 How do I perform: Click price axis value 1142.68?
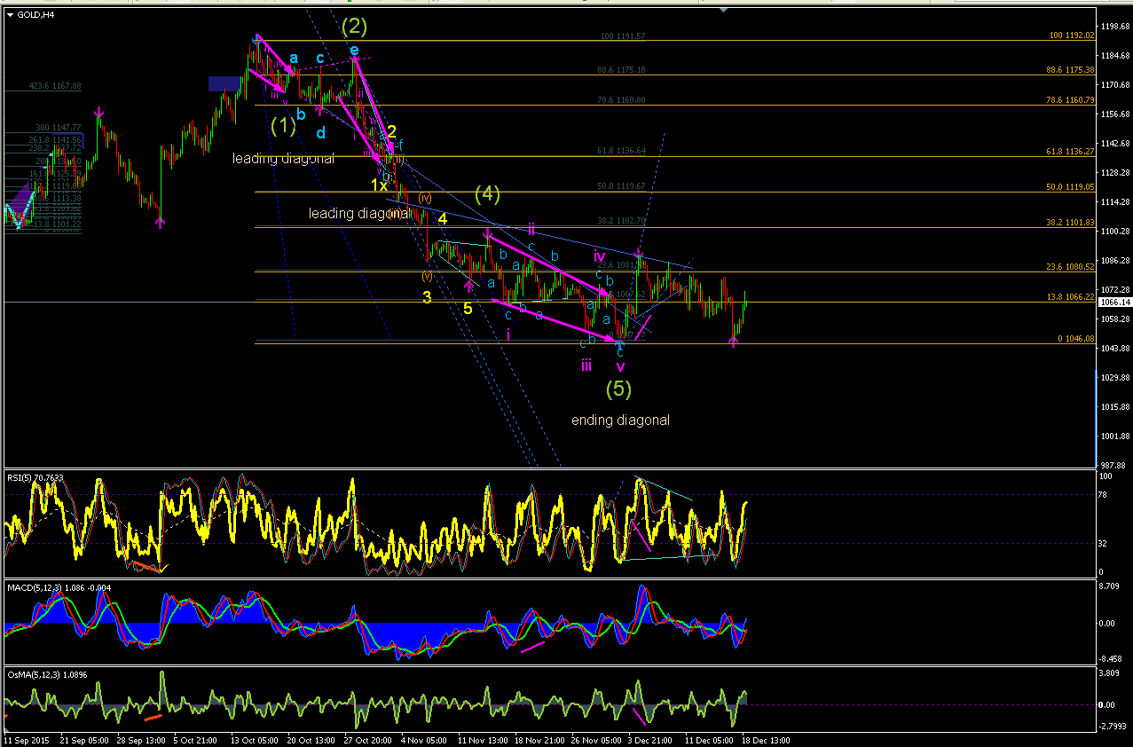1114,143
